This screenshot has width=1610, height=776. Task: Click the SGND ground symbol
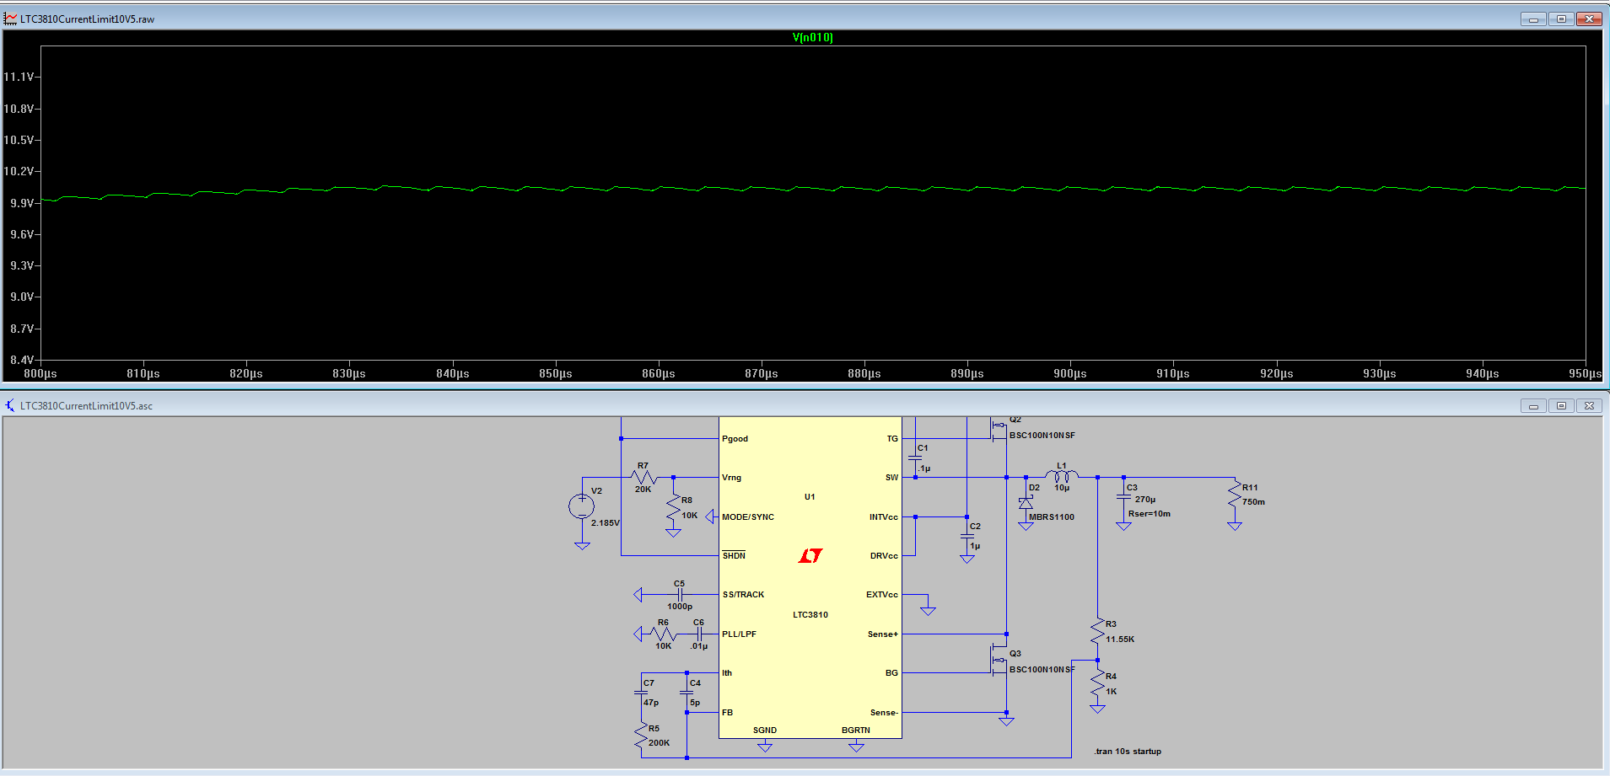[765, 747]
